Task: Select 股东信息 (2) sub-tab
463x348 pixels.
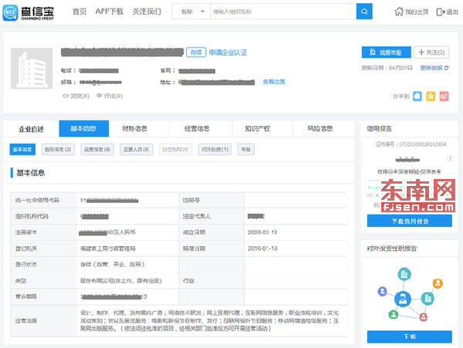Action: (x=58, y=150)
